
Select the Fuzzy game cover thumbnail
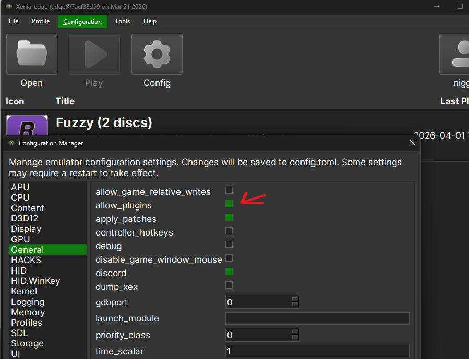[27, 126]
